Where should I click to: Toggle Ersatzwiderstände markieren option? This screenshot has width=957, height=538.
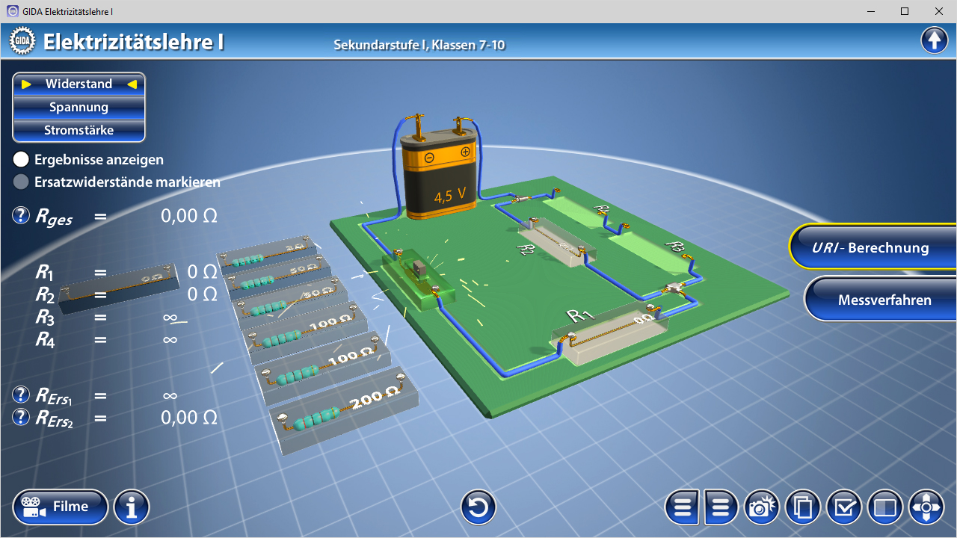click(x=21, y=182)
